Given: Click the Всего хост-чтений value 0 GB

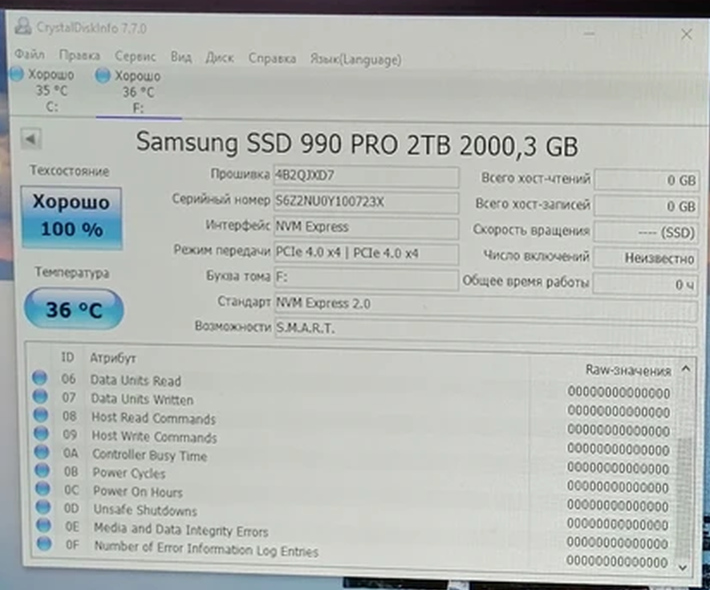Looking at the screenshot, I should tap(646, 181).
